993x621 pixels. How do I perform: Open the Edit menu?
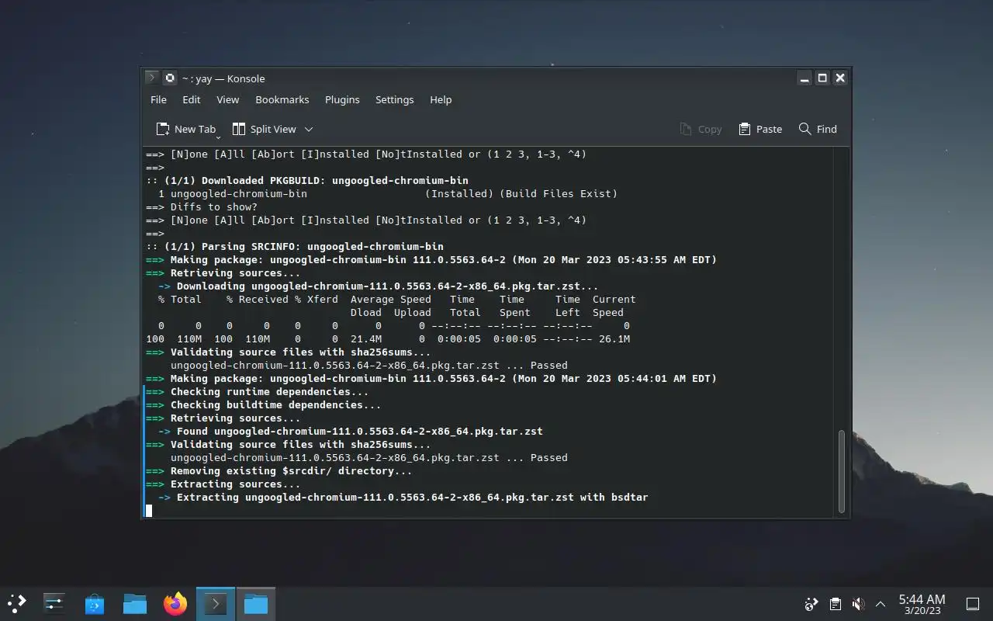point(191,99)
